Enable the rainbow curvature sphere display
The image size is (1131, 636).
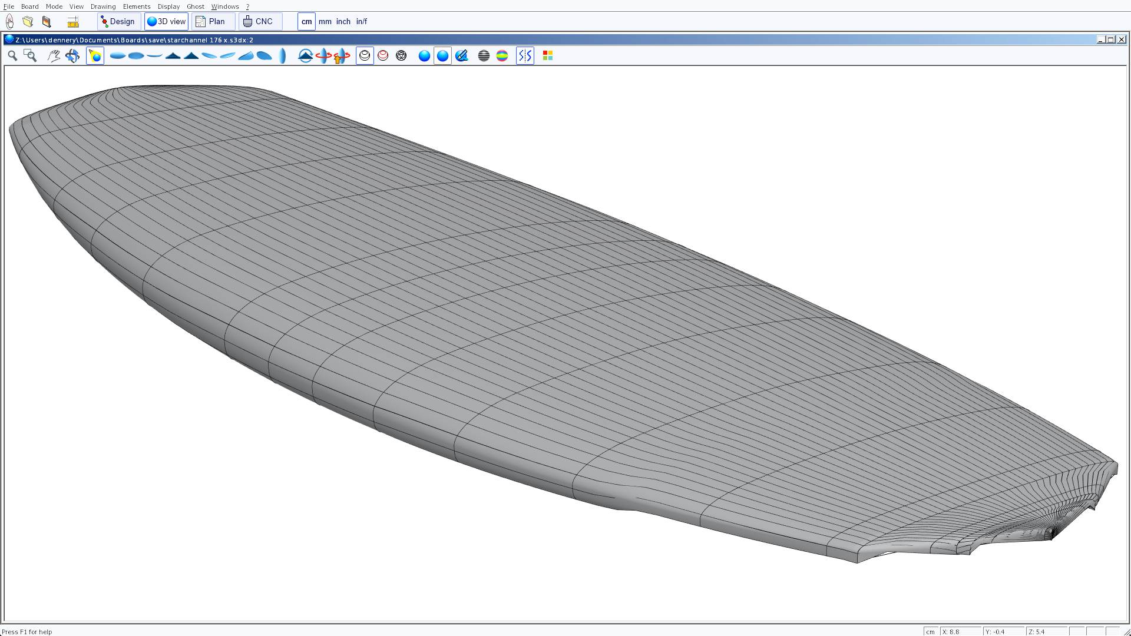502,55
